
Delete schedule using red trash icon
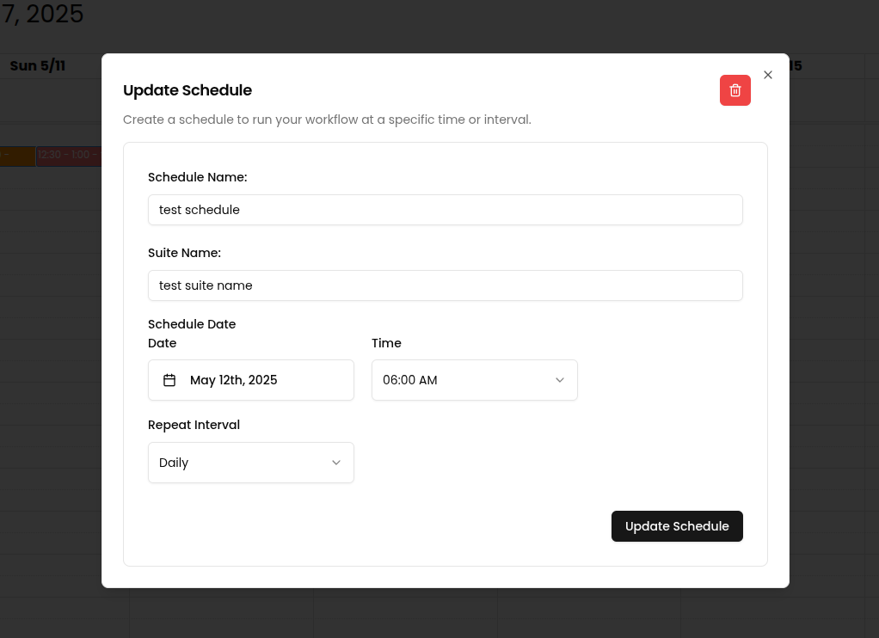point(735,90)
